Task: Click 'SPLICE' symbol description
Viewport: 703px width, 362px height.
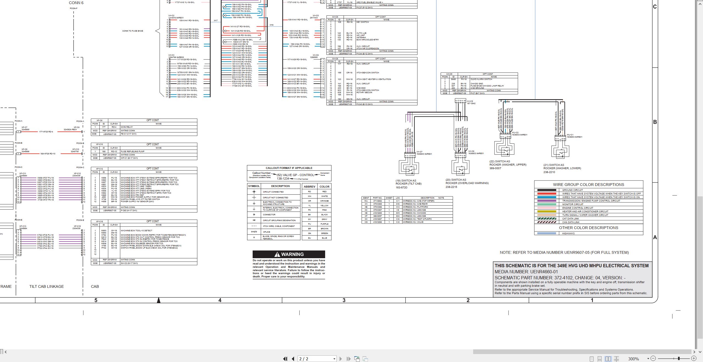Action: tap(267, 232)
